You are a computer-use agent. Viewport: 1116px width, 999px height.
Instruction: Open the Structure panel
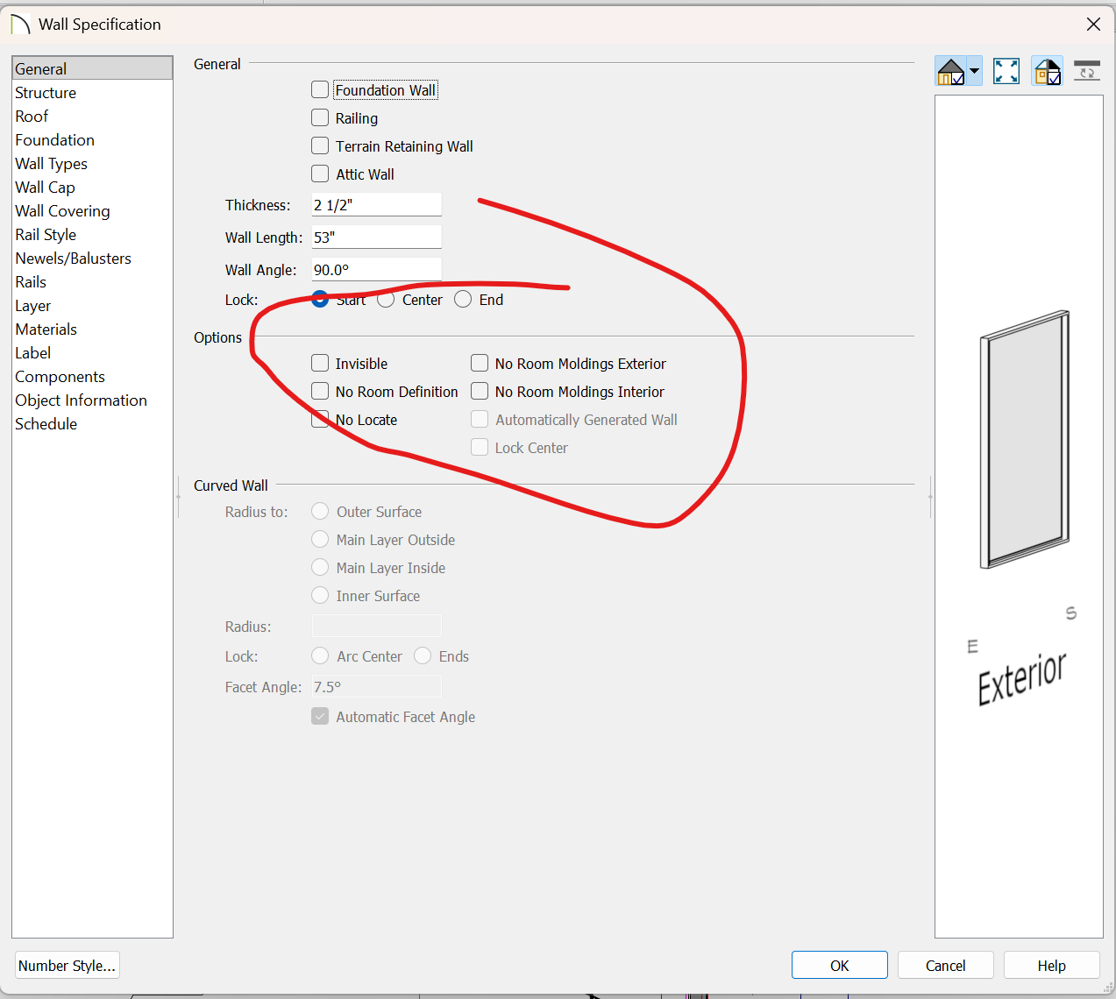coord(46,93)
